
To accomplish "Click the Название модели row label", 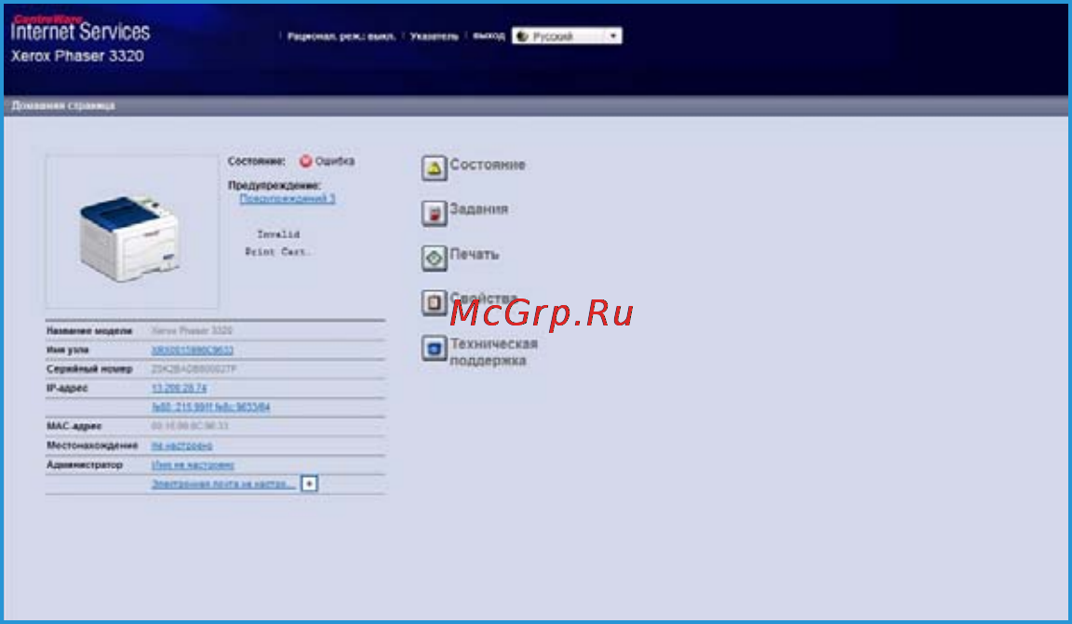I will pyautogui.click(x=89, y=331).
